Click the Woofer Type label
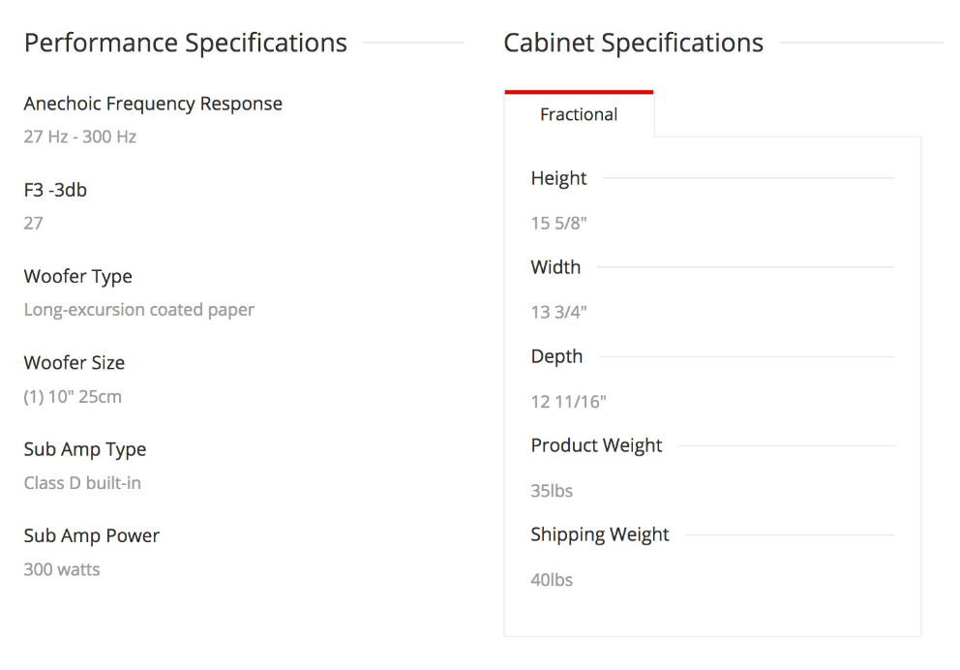This screenshot has height=670, width=960. pyautogui.click(x=77, y=276)
